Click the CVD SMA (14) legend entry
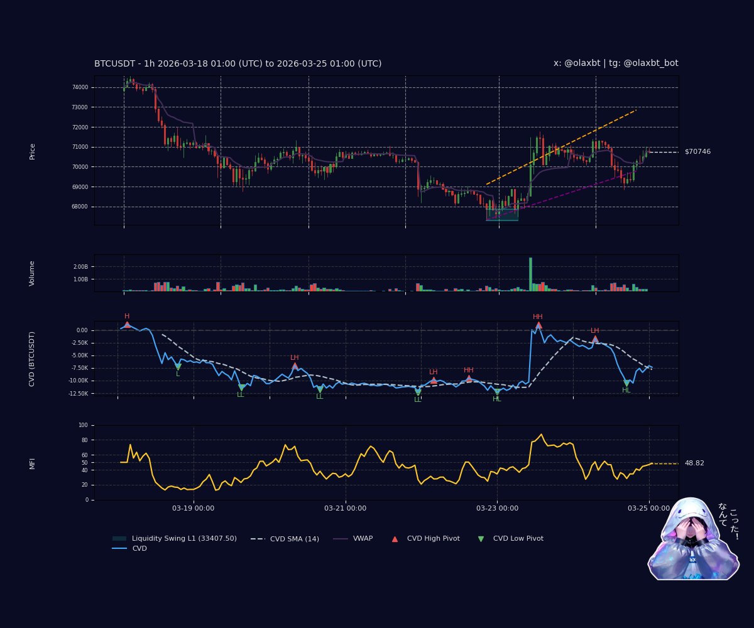Viewport: 754px width, 628px height. point(285,539)
